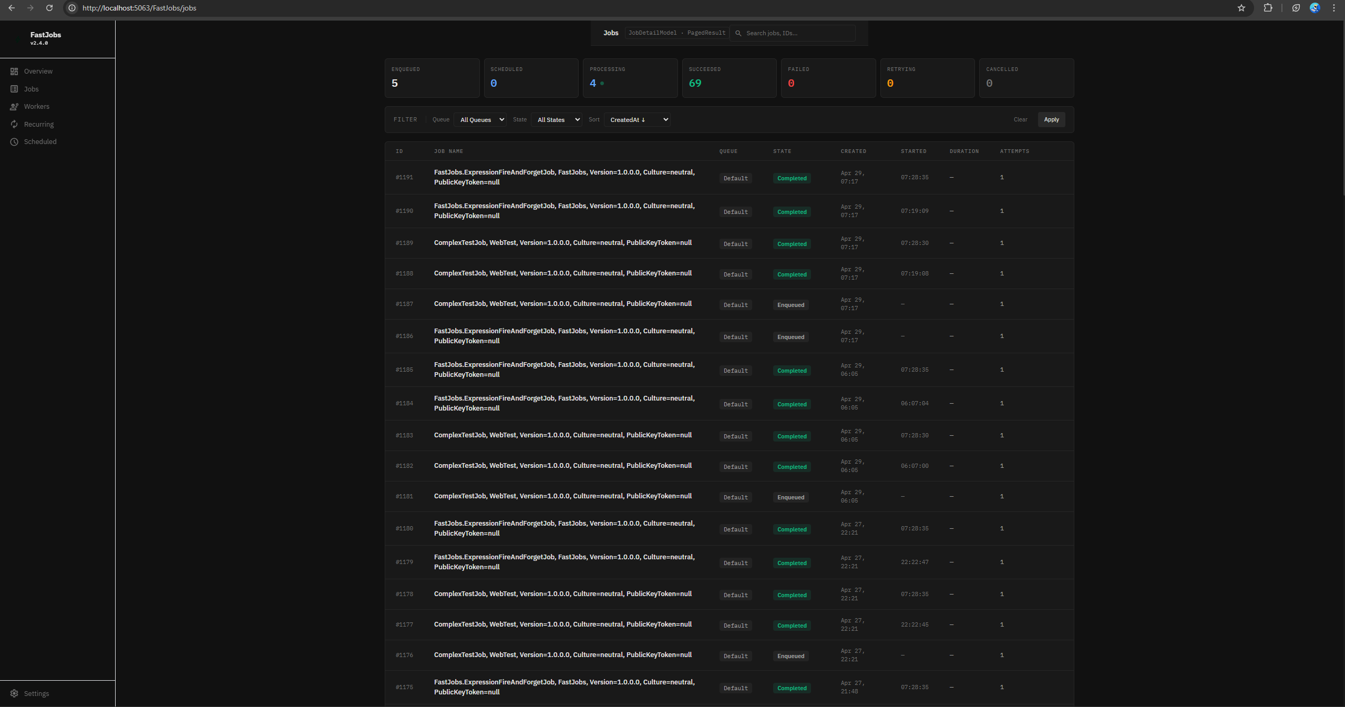Click the Created column header
The width and height of the screenshot is (1345, 707).
(853, 151)
